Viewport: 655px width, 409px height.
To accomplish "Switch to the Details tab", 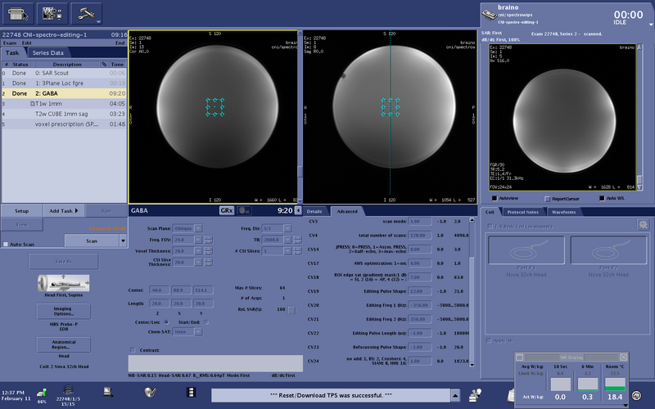I will 314,211.
